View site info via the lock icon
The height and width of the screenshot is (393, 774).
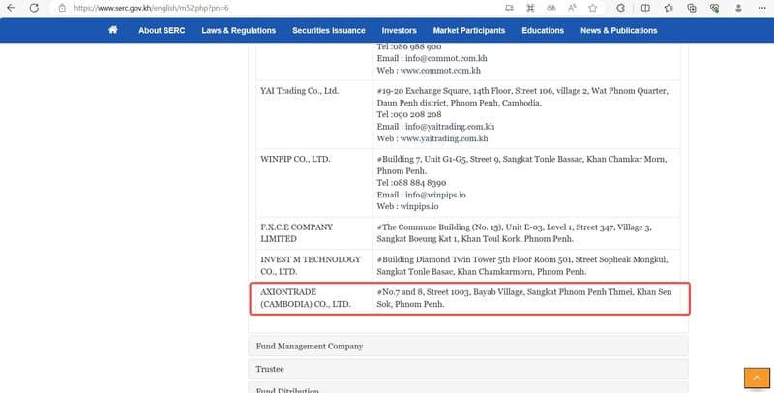coord(62,8)
